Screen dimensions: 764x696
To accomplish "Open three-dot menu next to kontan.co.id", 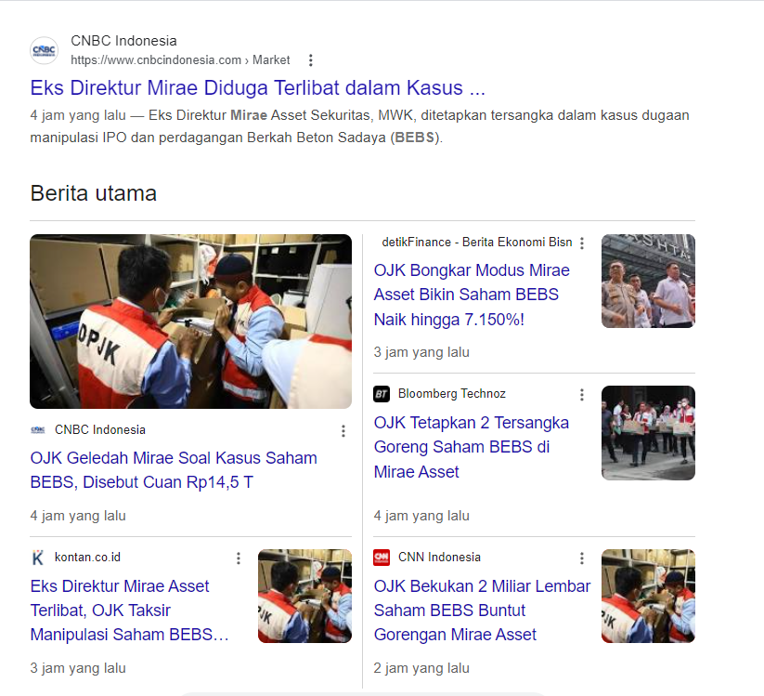I will [x=239, y=558].
